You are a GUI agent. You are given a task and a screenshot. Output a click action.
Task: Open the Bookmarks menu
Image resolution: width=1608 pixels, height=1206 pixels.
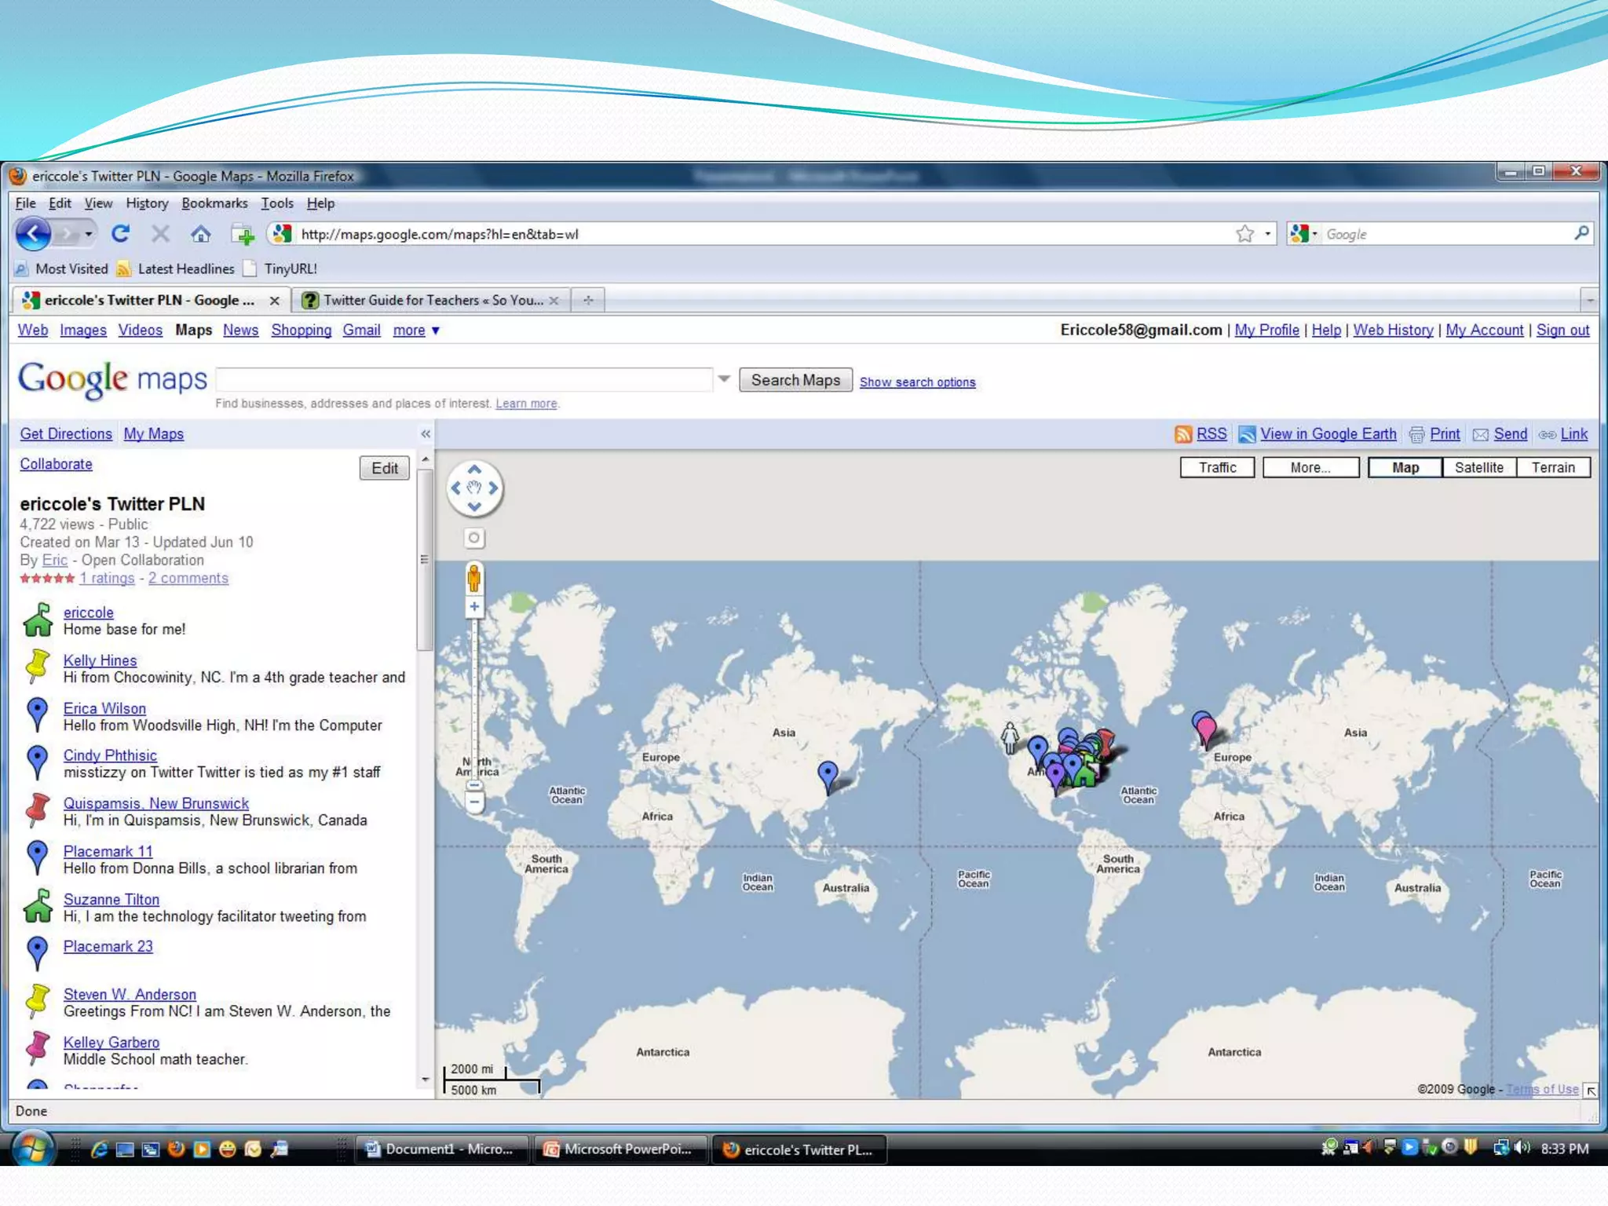pos(214,203)
